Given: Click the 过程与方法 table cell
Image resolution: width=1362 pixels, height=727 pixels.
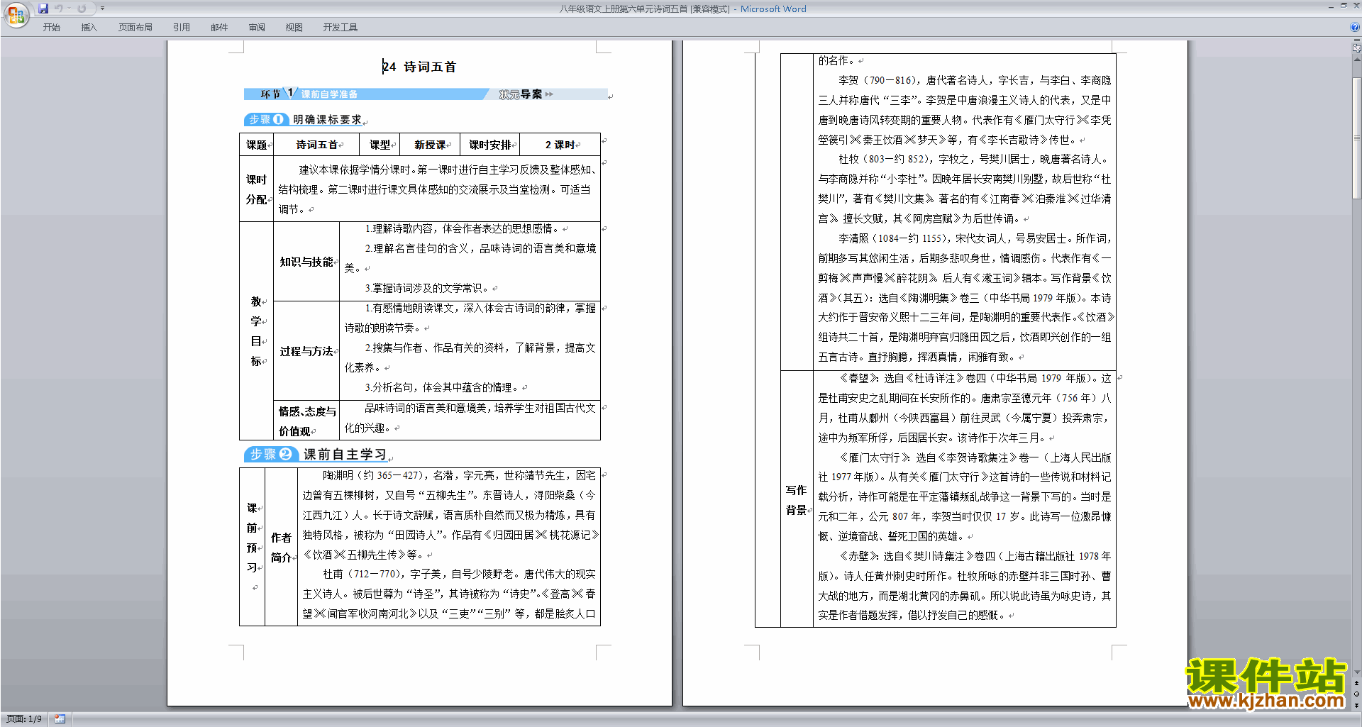Looking at the screenshot, I should (x=306, y=351).
